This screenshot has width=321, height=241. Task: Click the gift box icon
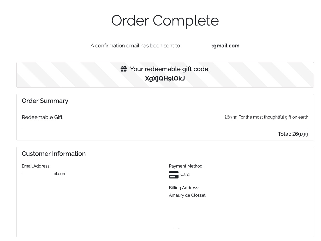click(124, 69)
